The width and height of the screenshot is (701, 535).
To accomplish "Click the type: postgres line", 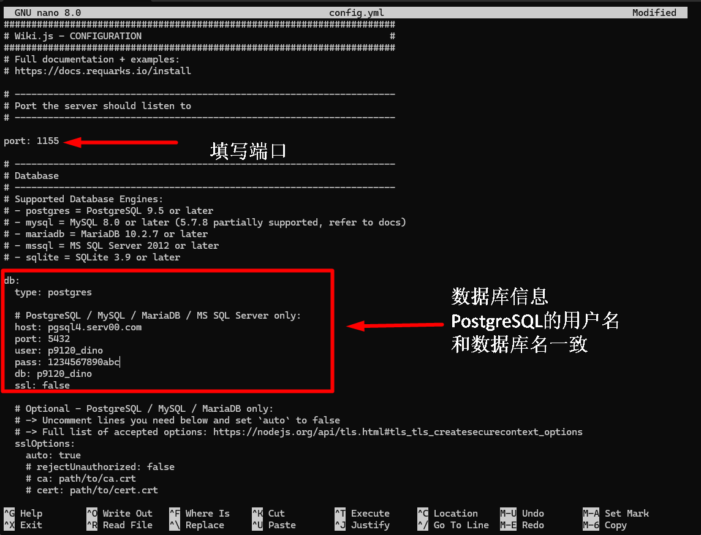I will point(53,292).
